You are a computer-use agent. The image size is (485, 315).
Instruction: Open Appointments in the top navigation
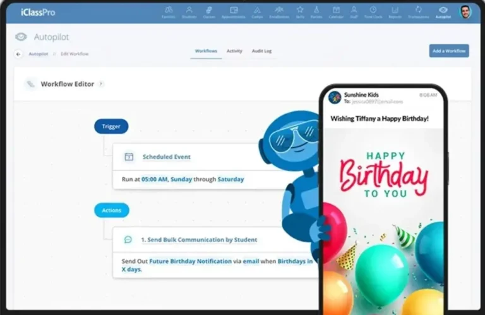[234, 13]
